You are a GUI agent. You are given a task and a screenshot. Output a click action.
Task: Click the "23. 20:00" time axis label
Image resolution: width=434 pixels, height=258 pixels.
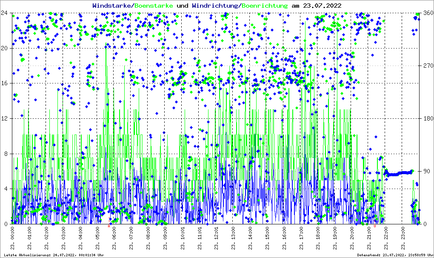[352, 238]
